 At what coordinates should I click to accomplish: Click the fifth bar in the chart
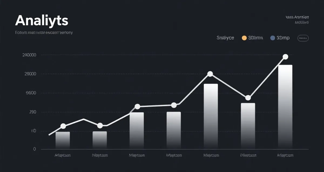[211, 116]
